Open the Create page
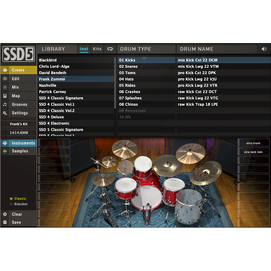Screen dimensions: 271x271 19,70
